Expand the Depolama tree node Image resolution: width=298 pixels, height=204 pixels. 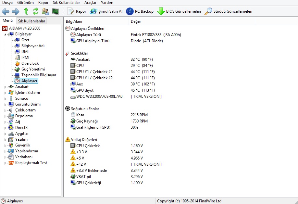point(5,116)
